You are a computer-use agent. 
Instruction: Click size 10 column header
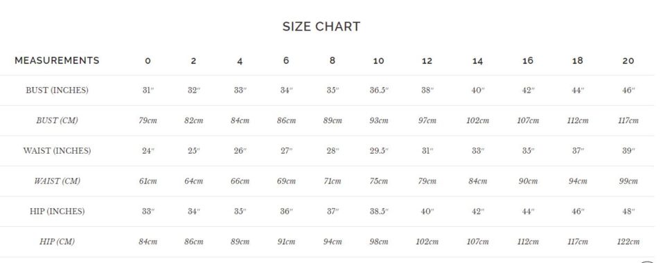click(378, 61)
